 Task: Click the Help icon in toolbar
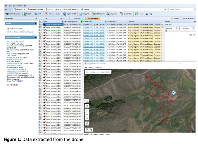147,14
